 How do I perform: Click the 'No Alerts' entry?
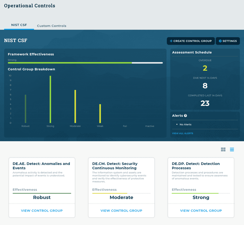[185, 124]
